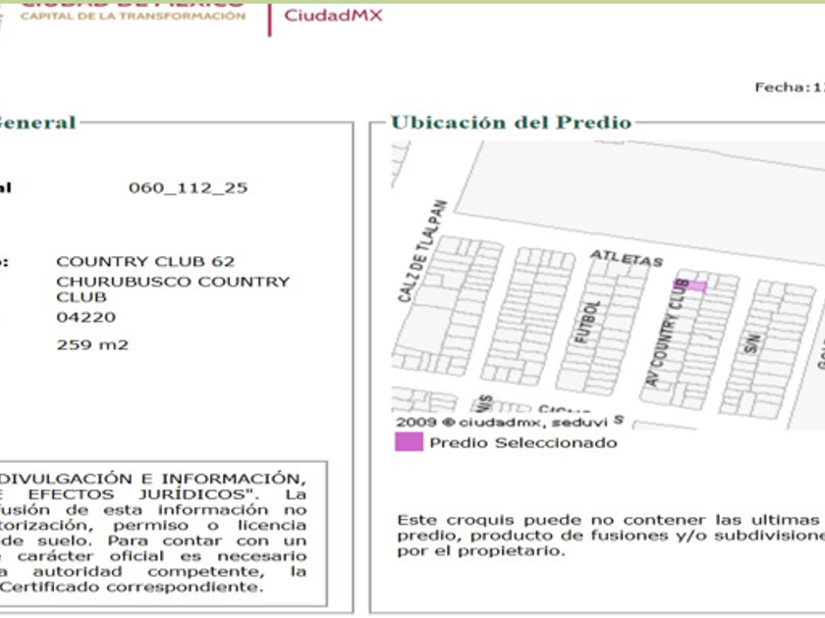Click the 'FUTBOL' street label on map
This screenshot has height=618, width=825.
point(587,322)
